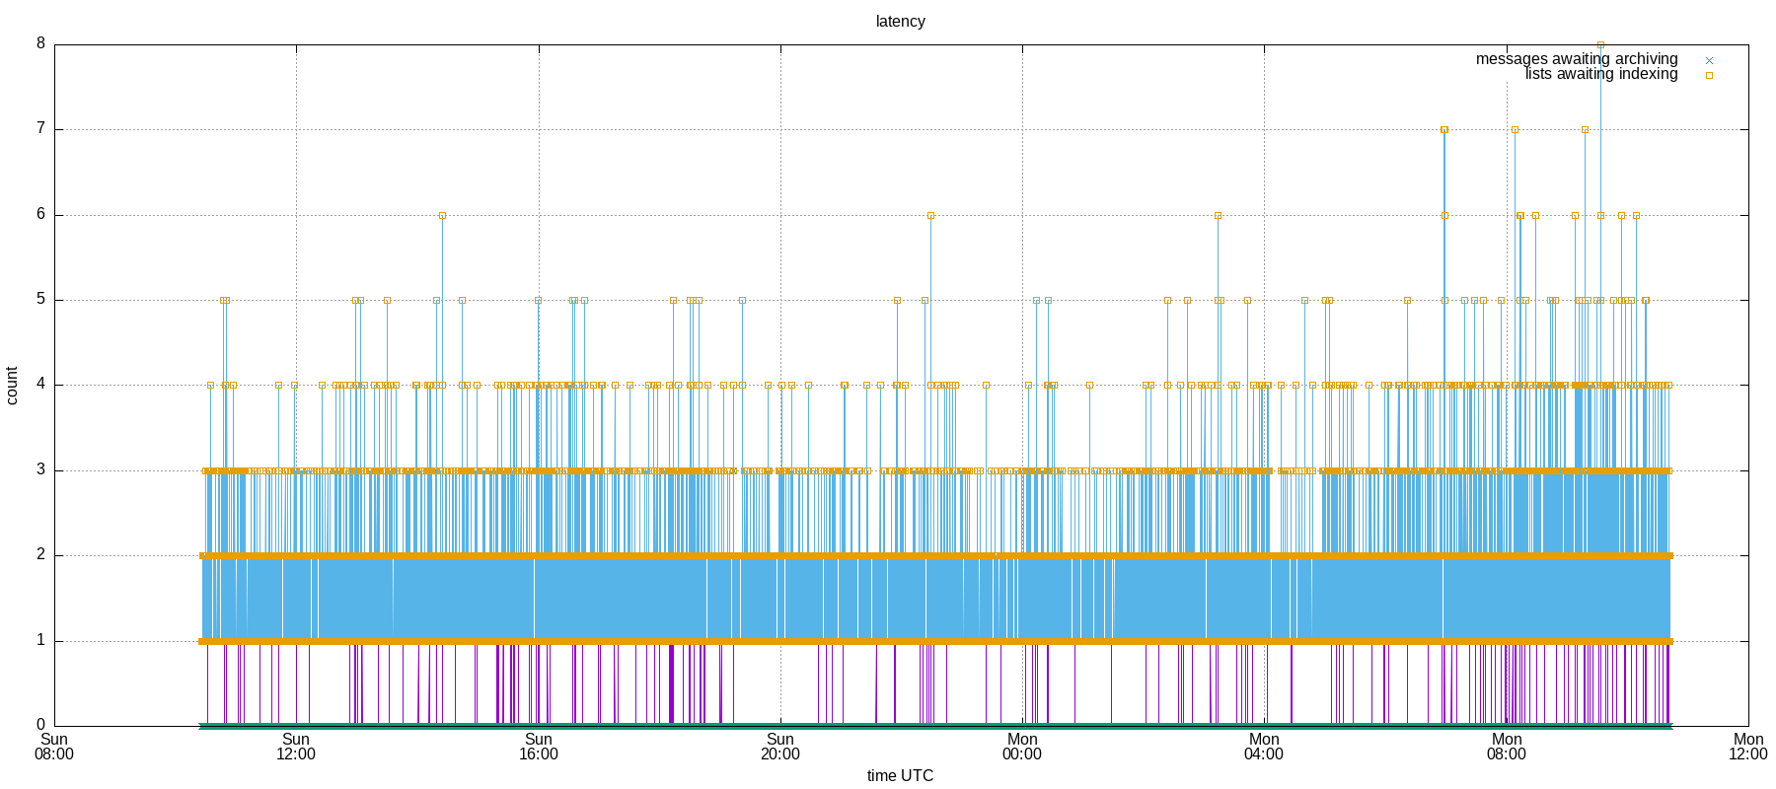Image resolution: width=1776 pixels, height=789 pixels.
Task: Click the 'Sun 16:00' x-axis tick label
Action: pyautogui.click(x=538, y=747)
